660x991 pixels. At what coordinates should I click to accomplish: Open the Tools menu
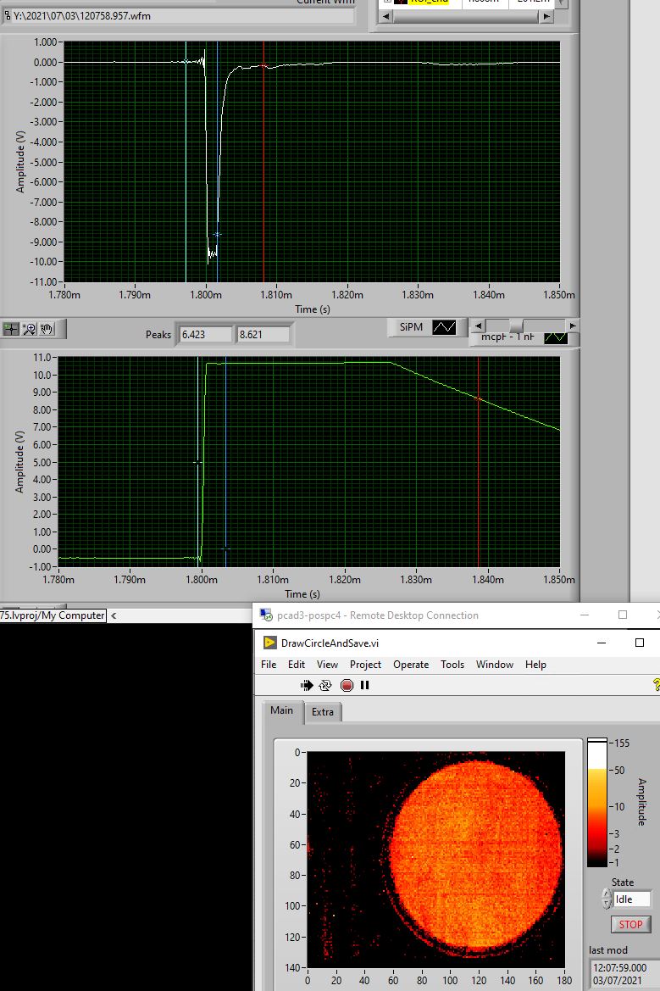coord(452,665)
